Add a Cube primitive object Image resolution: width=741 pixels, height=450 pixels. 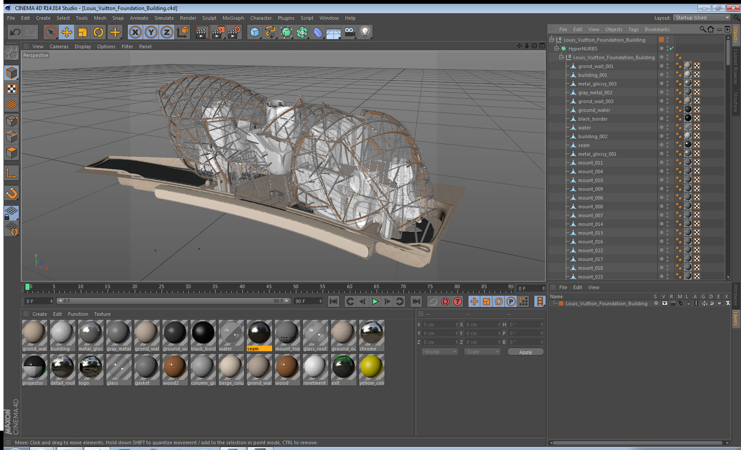point(255,32)
